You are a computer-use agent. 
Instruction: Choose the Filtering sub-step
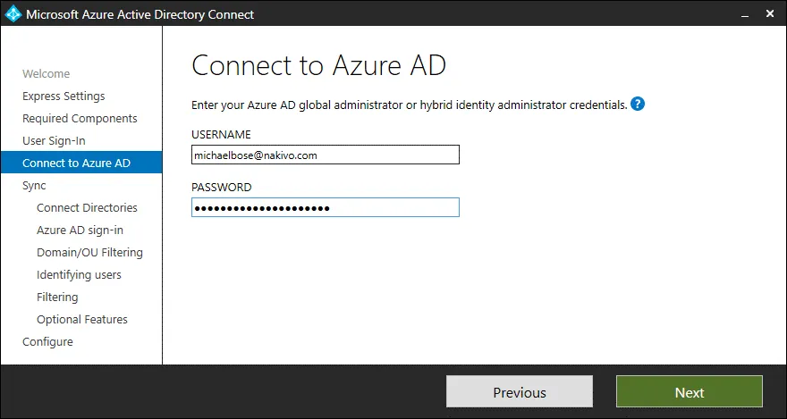click(57, 297)
